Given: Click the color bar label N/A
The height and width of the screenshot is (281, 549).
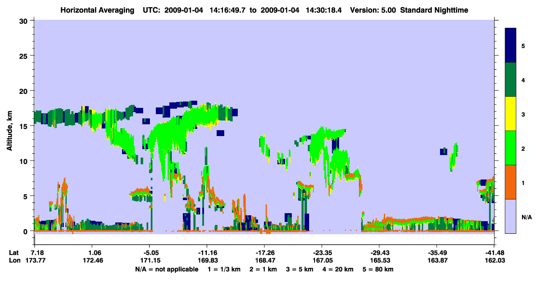Looking at the screenshot, I should (526, 217).
